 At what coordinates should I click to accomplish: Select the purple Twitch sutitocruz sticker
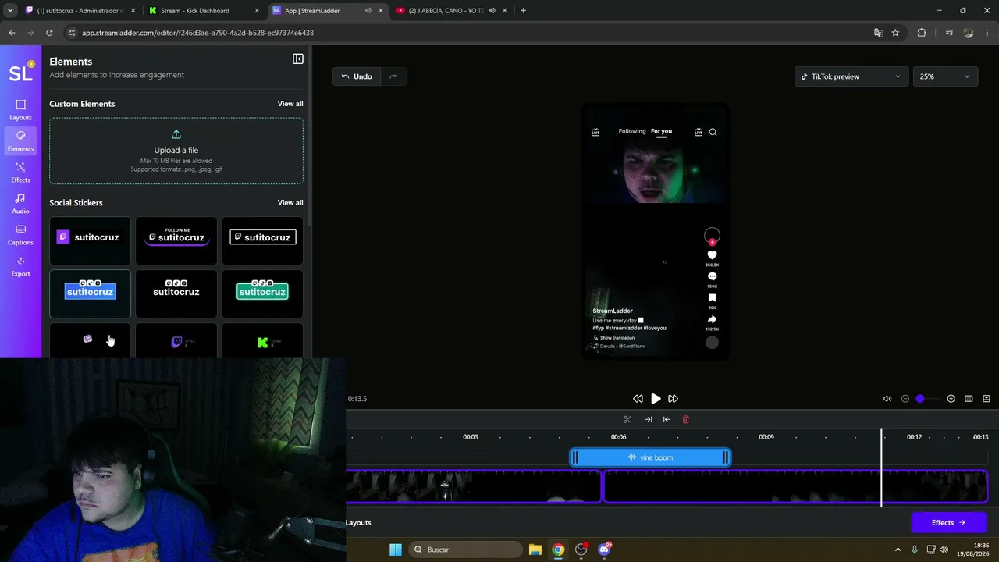[90, 240]
